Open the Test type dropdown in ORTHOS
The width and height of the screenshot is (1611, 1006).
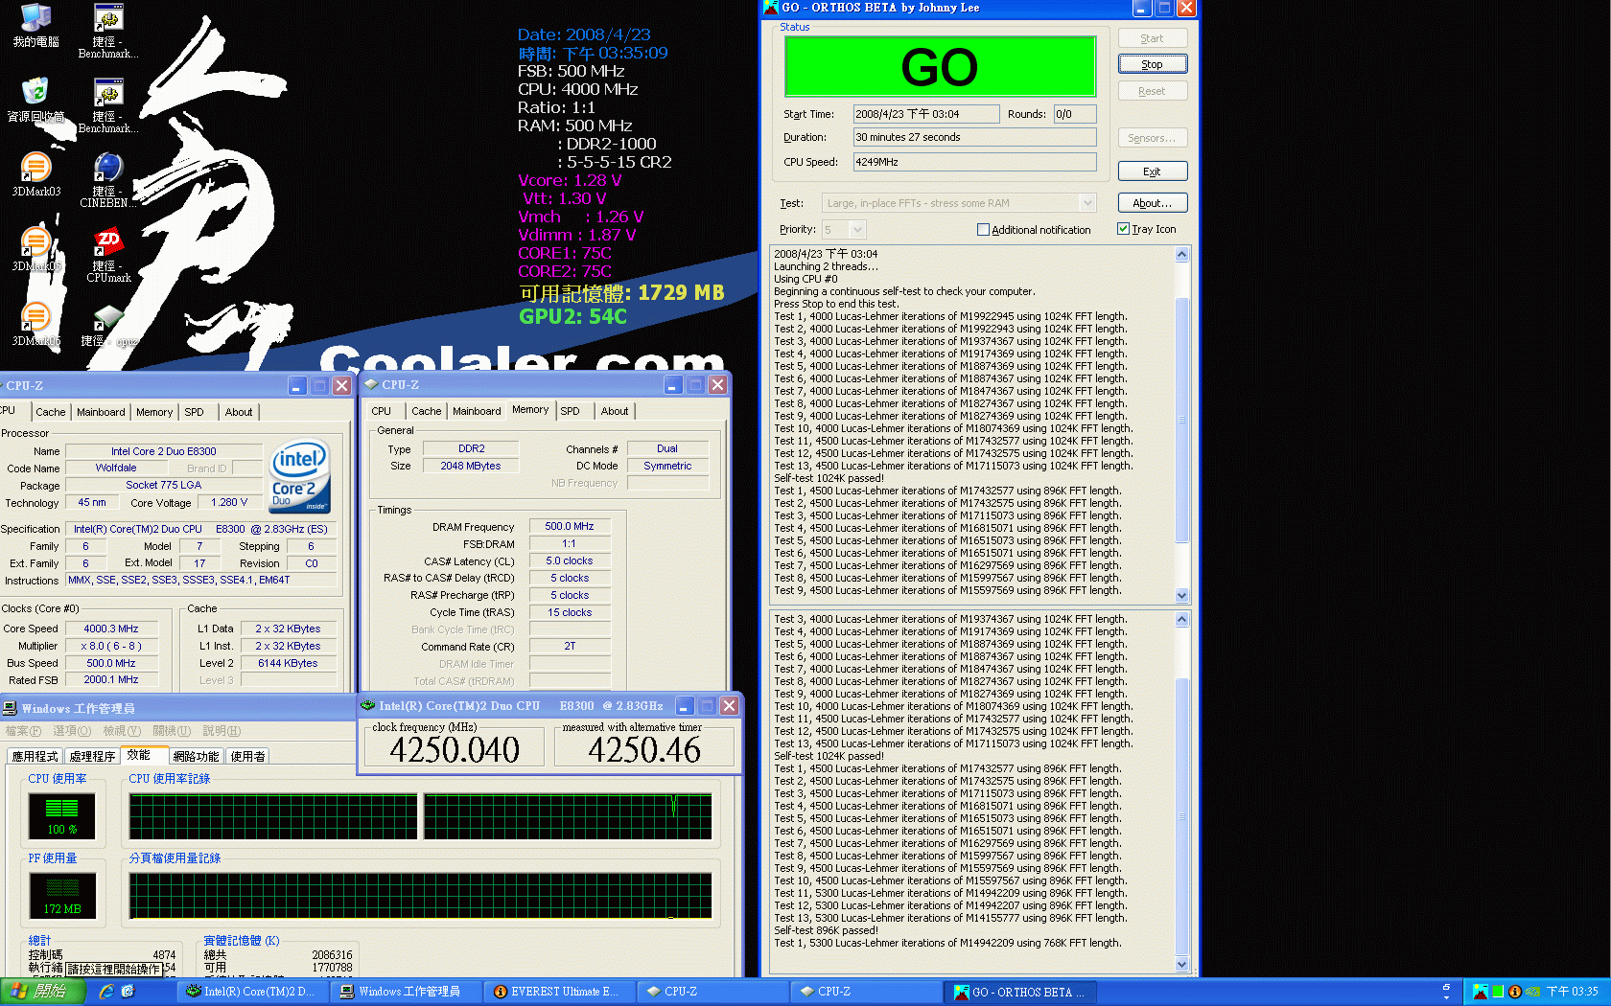click(x=1087, y=203)
